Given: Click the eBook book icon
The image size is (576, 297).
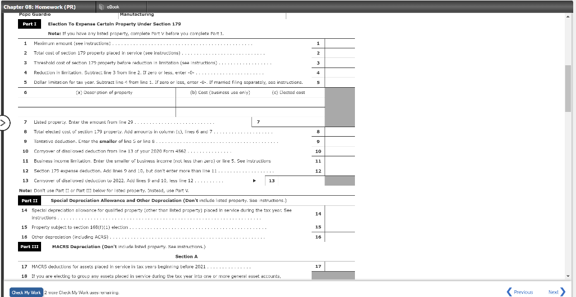Looking at the screenshot, I should (102, 7).
